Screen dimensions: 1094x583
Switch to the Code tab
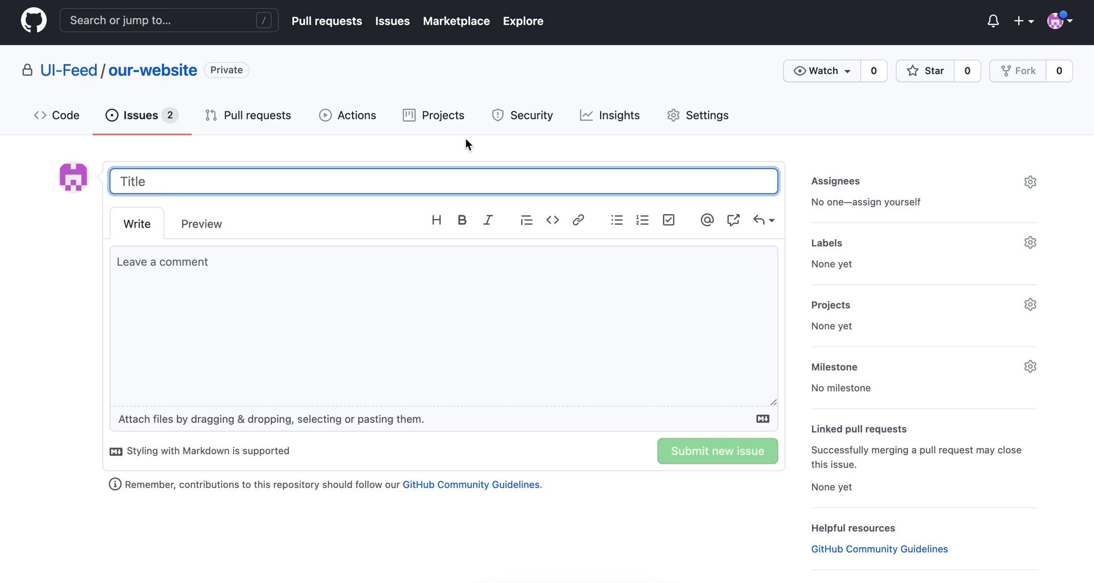(x=56, y=115)
